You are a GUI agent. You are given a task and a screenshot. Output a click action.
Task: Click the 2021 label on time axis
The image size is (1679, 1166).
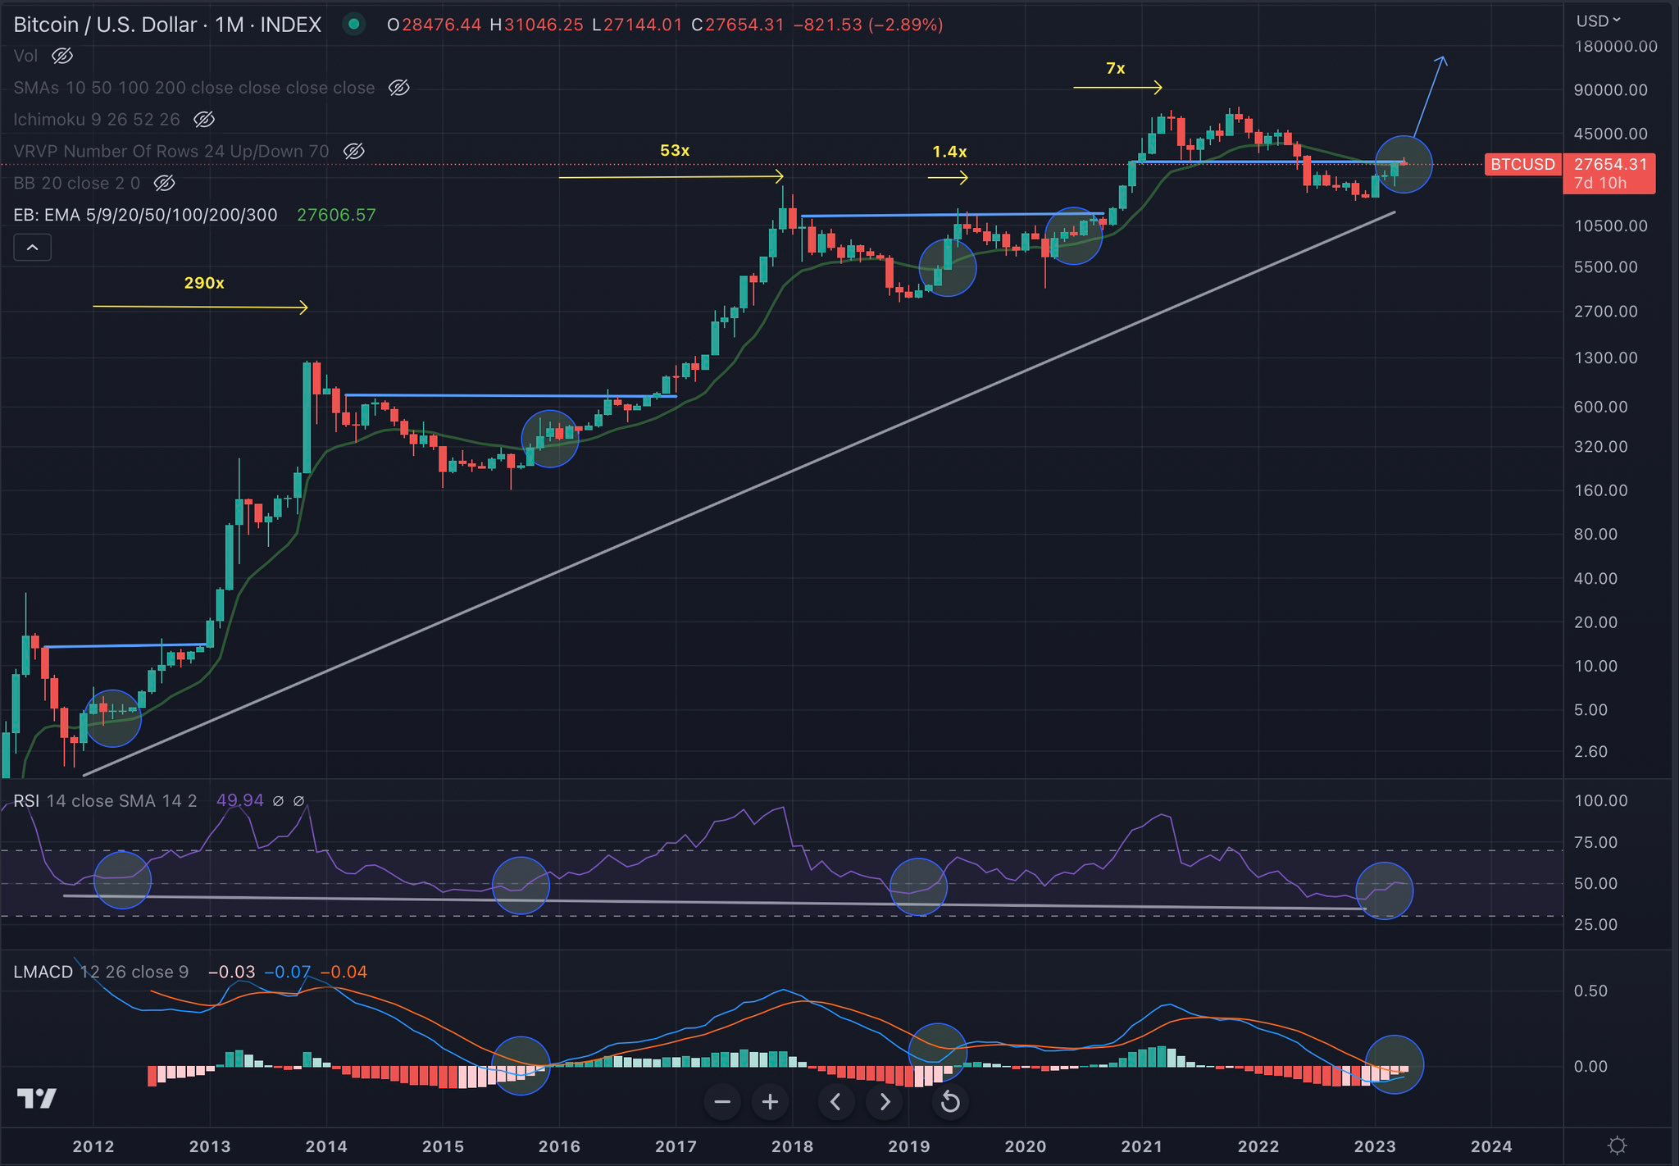coord(1141,1146)
